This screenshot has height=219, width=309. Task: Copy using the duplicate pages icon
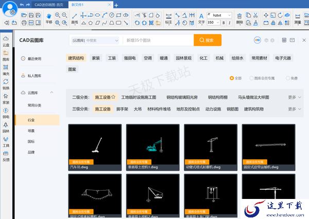[x=248, y=15]
